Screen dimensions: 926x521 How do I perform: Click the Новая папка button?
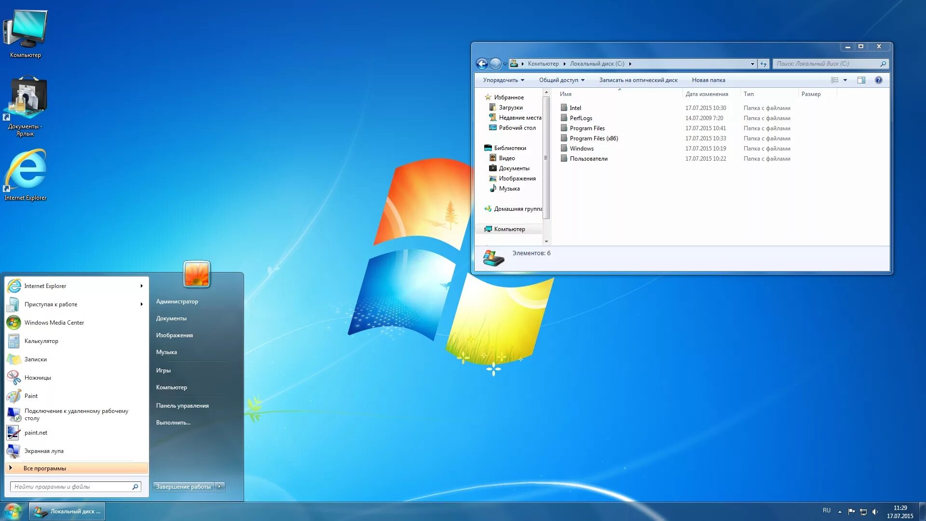708,80
